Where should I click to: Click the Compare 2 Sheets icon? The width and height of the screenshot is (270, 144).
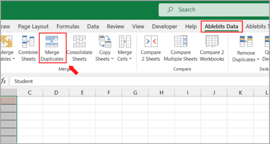(151, 41)
